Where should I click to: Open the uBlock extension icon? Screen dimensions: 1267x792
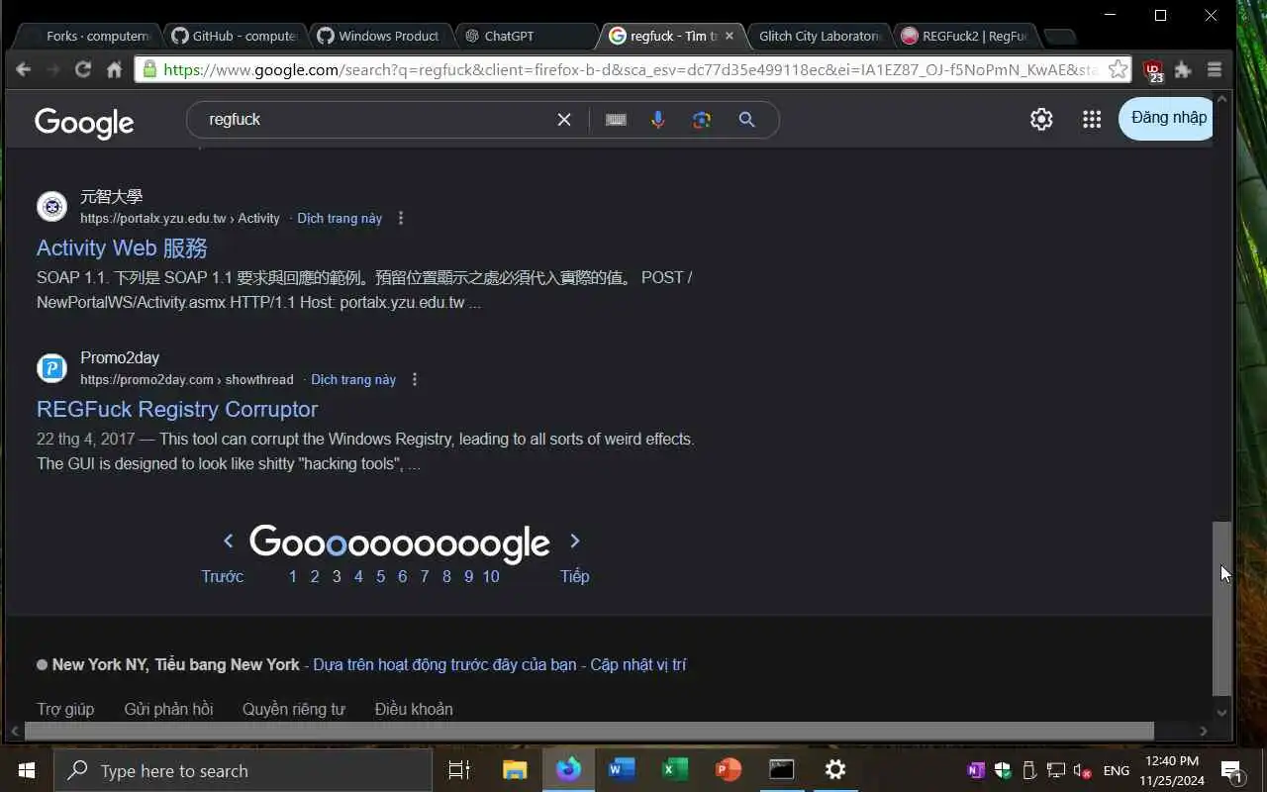click(x=1153, y=70)
